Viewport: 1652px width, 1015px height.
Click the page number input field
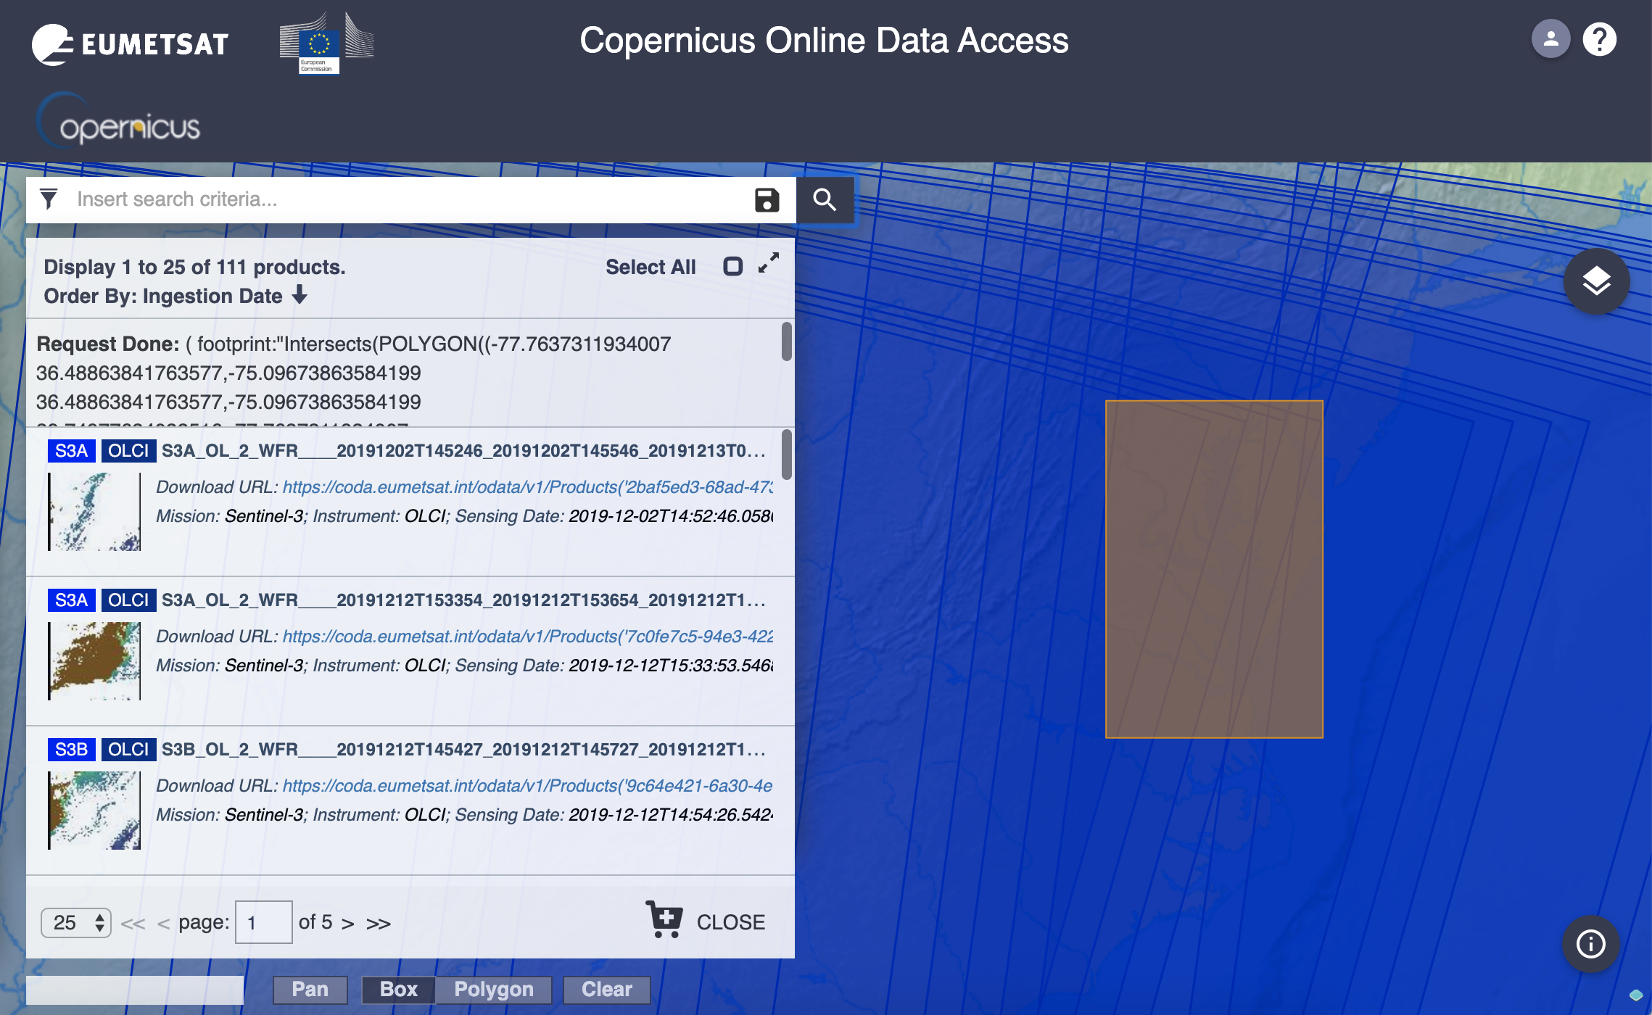tap(263, 922)
